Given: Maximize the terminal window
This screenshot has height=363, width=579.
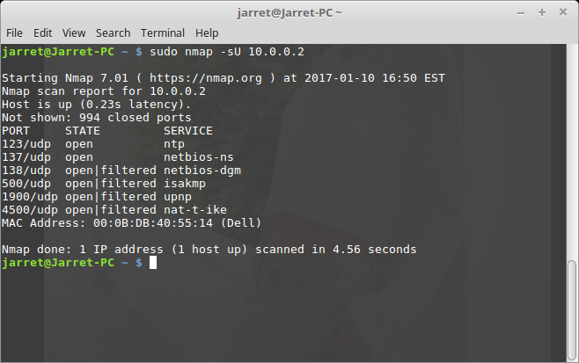Looking at the screenshot, I should click(542, 12).
